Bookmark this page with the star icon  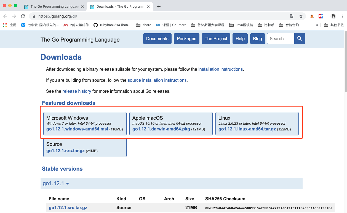301,16
